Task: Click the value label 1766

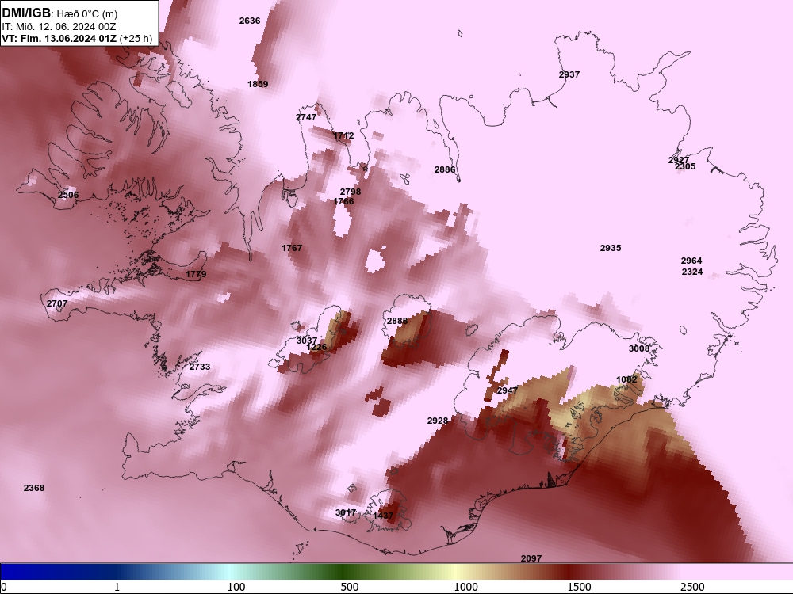Action: click(x=343, y=201)
